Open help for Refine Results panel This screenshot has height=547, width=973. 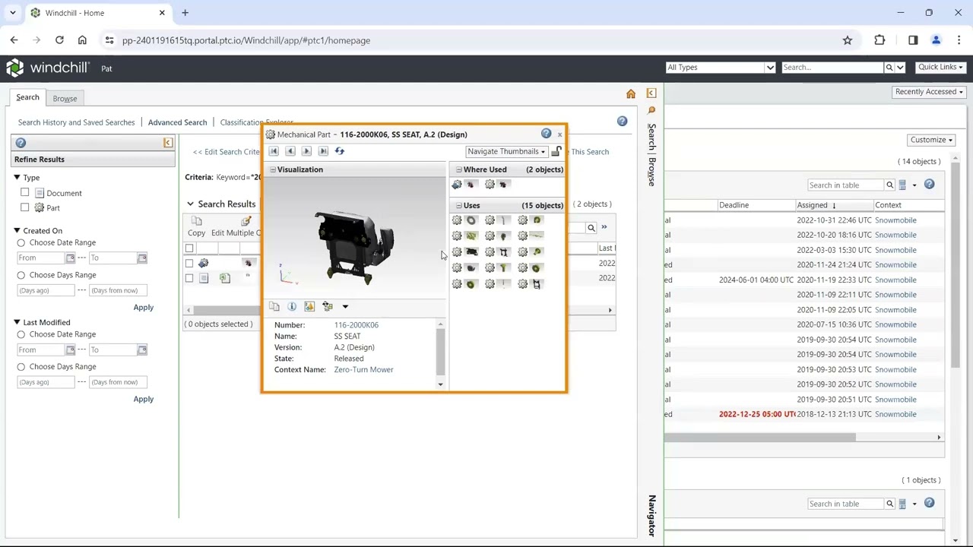click(21, 143)
